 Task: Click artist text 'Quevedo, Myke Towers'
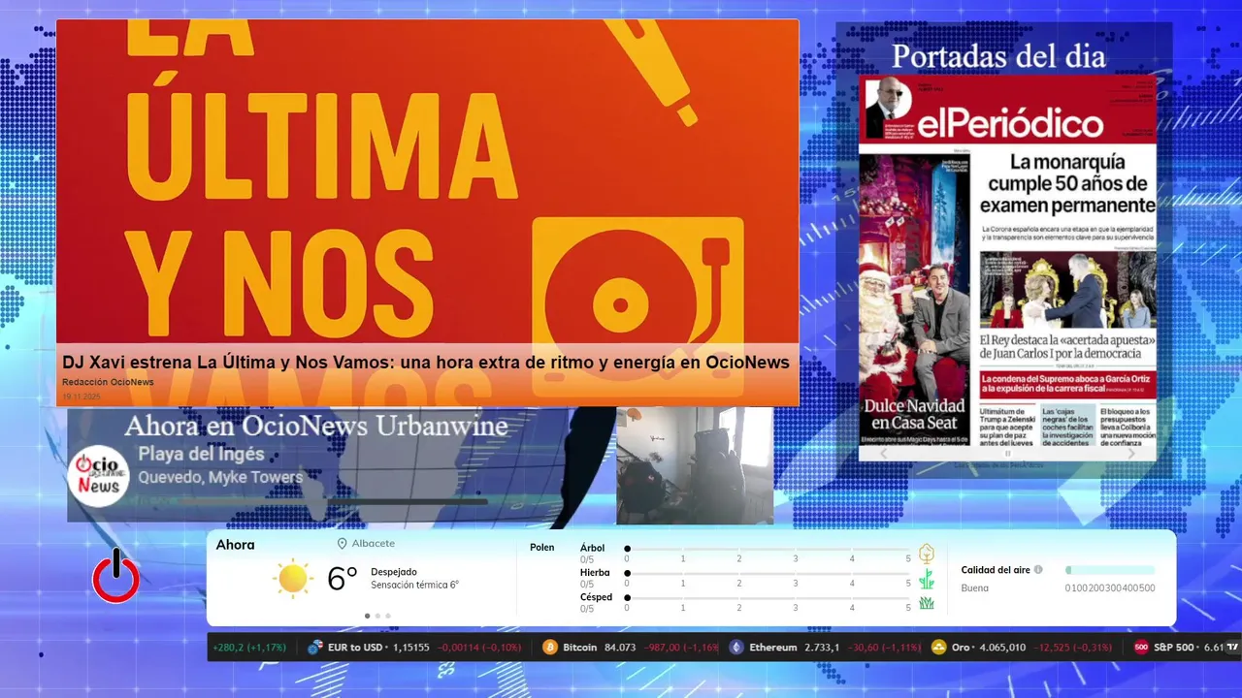tap(220, 477)
